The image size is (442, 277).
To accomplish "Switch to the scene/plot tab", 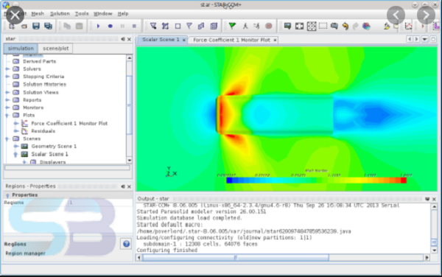I will point(55,48).
